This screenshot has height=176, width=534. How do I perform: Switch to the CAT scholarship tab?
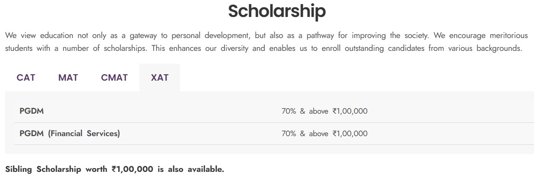26,77
